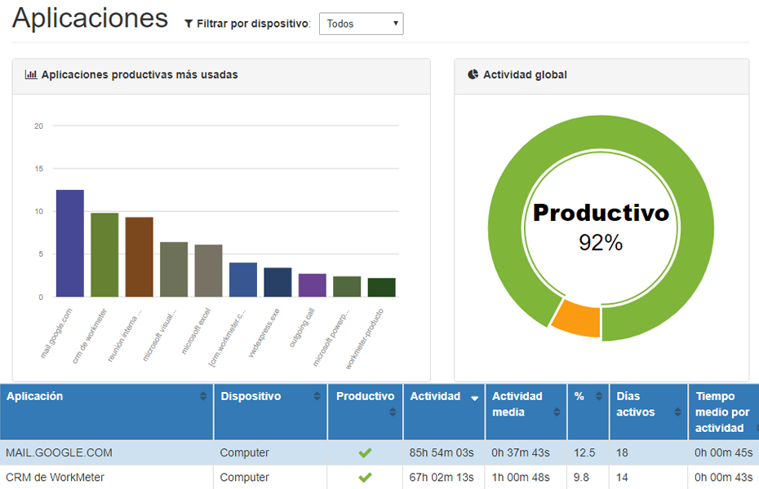Click the filter funnel icon

189,24
